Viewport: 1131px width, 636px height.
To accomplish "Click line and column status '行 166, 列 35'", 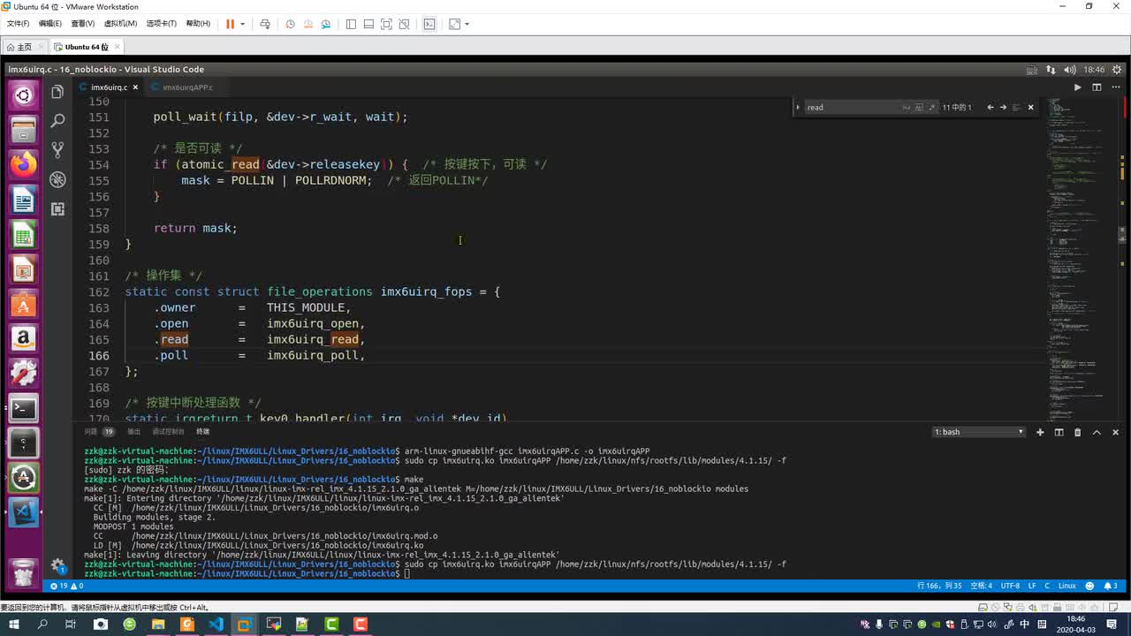I will tap(939, 586).
